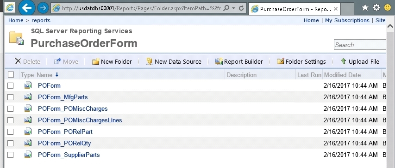This screenshot has width=395, height=168.
Task: Check the POForm row checkbox
Action: point(10,86)
